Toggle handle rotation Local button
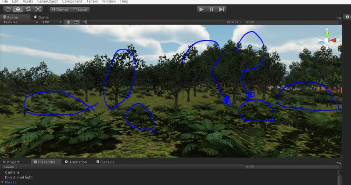 80,10
